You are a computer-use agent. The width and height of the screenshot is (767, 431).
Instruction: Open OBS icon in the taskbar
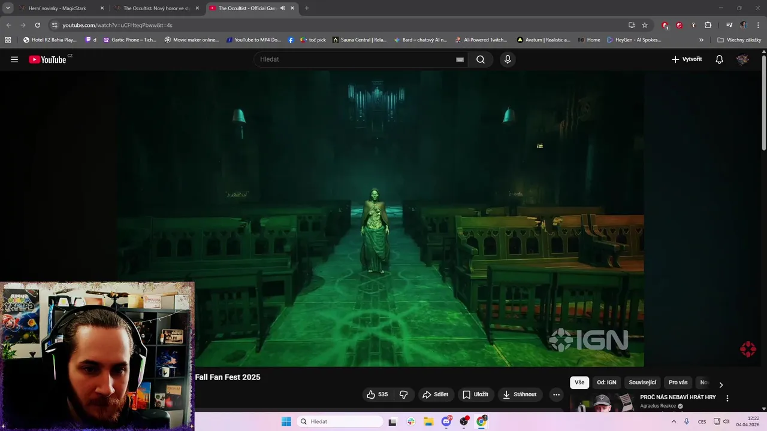[x=464, y=421]
